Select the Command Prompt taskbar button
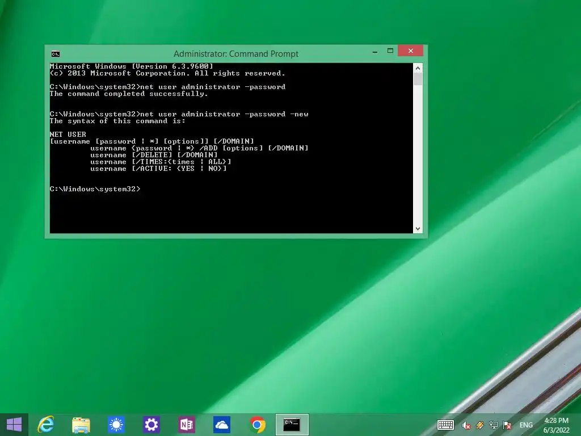This screenshot has height=436, width=581. [292, 425]
